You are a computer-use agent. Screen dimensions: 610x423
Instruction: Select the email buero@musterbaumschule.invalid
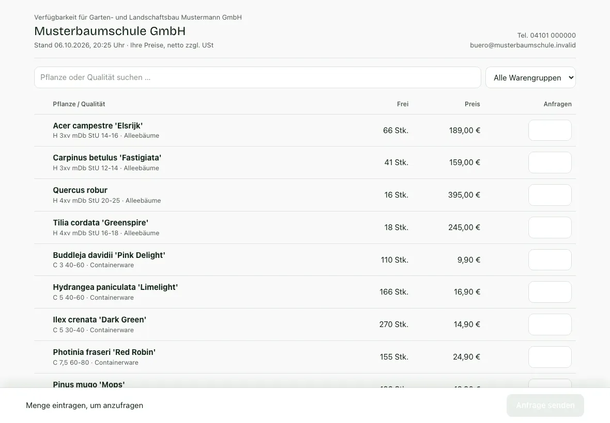coord(523,45)
